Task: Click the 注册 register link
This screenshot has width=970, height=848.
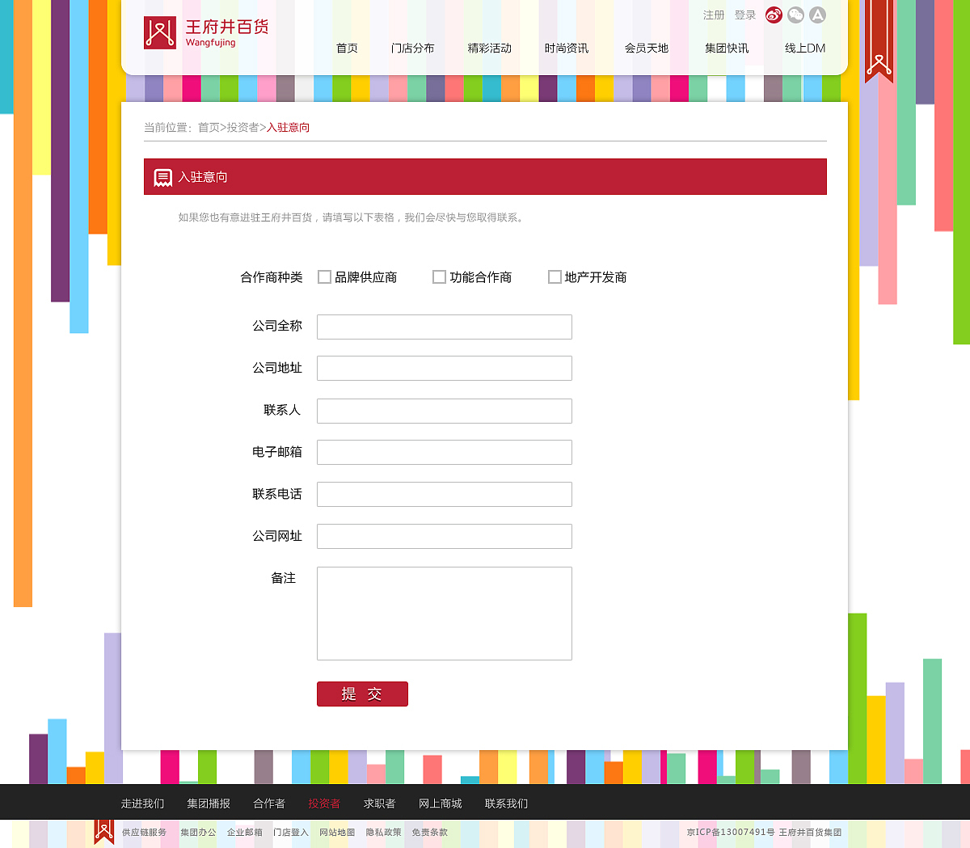Action: (714, 15)
